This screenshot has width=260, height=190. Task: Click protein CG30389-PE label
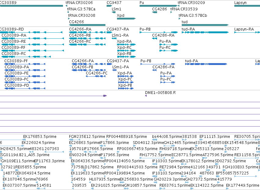[x=16, y=73]
